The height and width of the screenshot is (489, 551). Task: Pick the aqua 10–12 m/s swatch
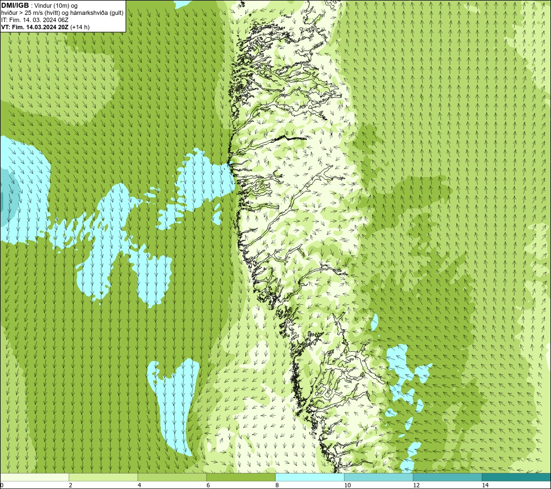379,477
